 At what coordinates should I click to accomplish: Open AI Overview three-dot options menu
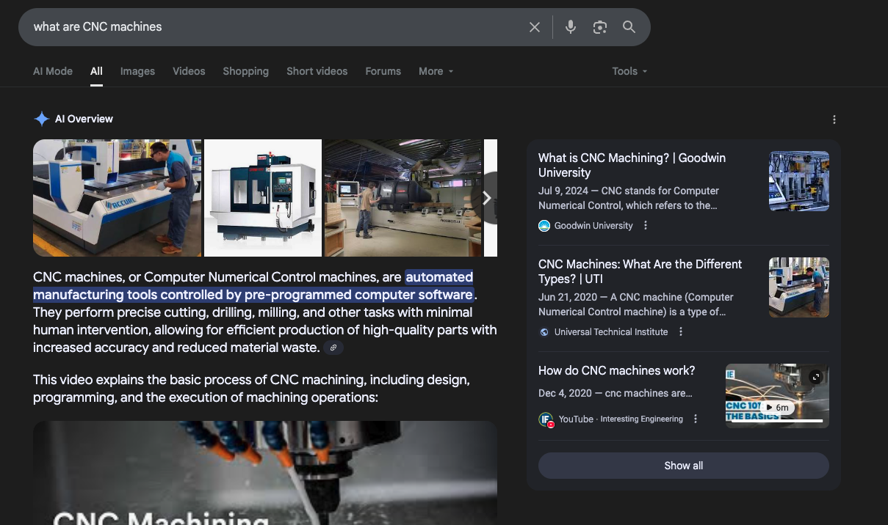(834, 120)
